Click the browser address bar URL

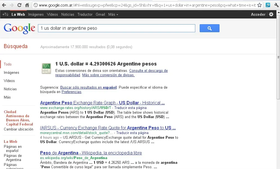pyautogui.click(x=147, y=5)
